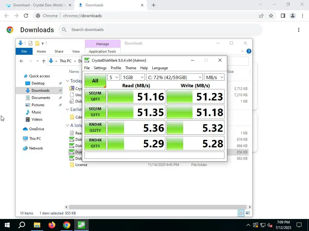The width and height of the screenshot is (309, 231).
Task: Open the Application Tools tab in Explorer
Action: pyautogui.click(x=103, y=51)
